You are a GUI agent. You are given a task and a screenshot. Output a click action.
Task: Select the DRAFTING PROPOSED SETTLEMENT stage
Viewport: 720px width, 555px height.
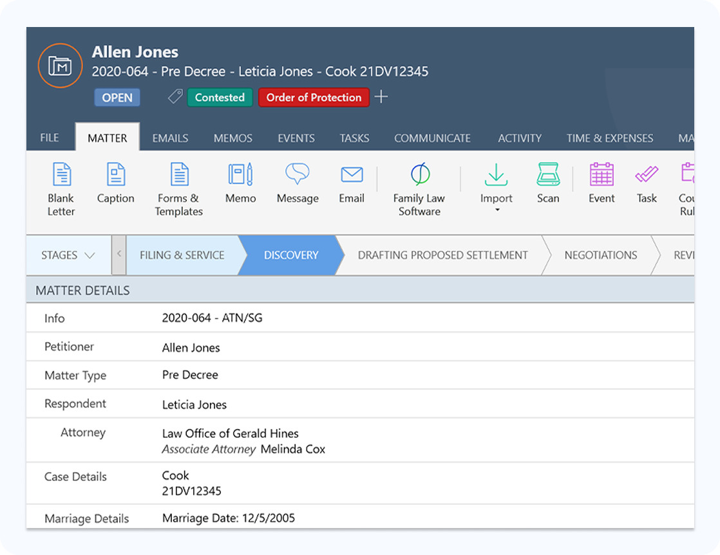point(442,255)
